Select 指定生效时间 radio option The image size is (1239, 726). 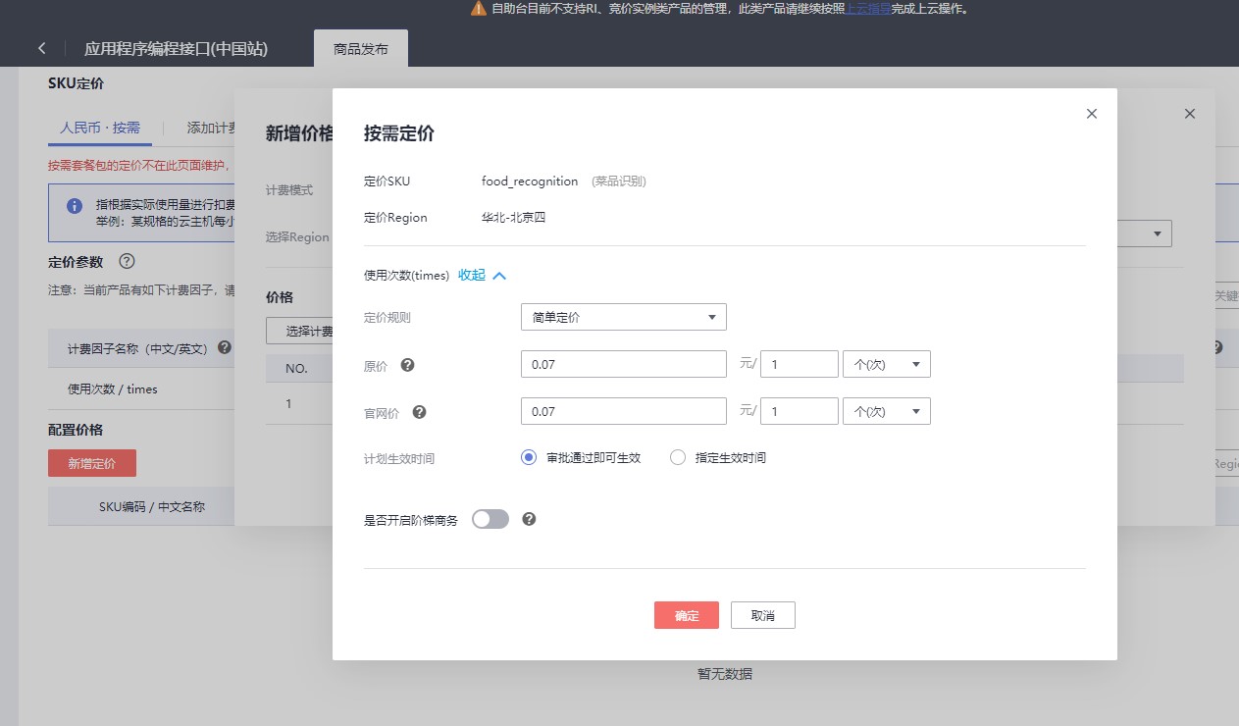677,457
